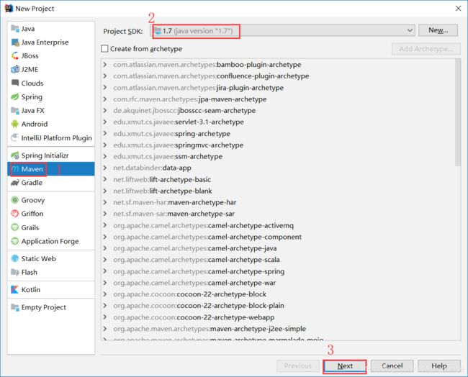Screen dimensions: 468x377
Task: Select Spring Initializr project type
Action: 50,155
